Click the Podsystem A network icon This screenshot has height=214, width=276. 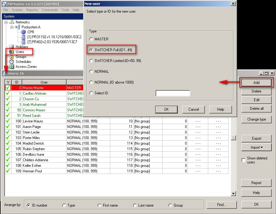pyautogui.click(x=18, y=27)
